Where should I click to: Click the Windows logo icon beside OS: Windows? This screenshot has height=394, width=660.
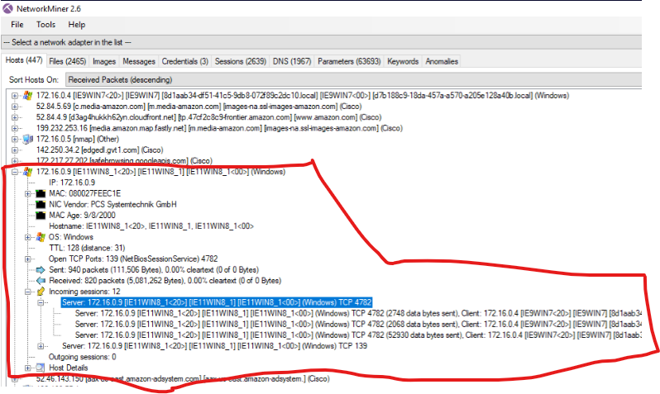[x=41, y=236]
